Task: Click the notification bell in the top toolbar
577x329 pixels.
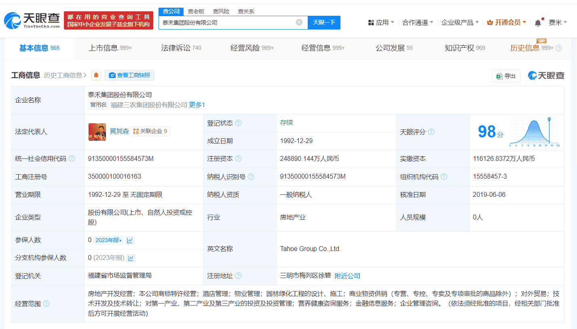Action: tap(537, 22)
